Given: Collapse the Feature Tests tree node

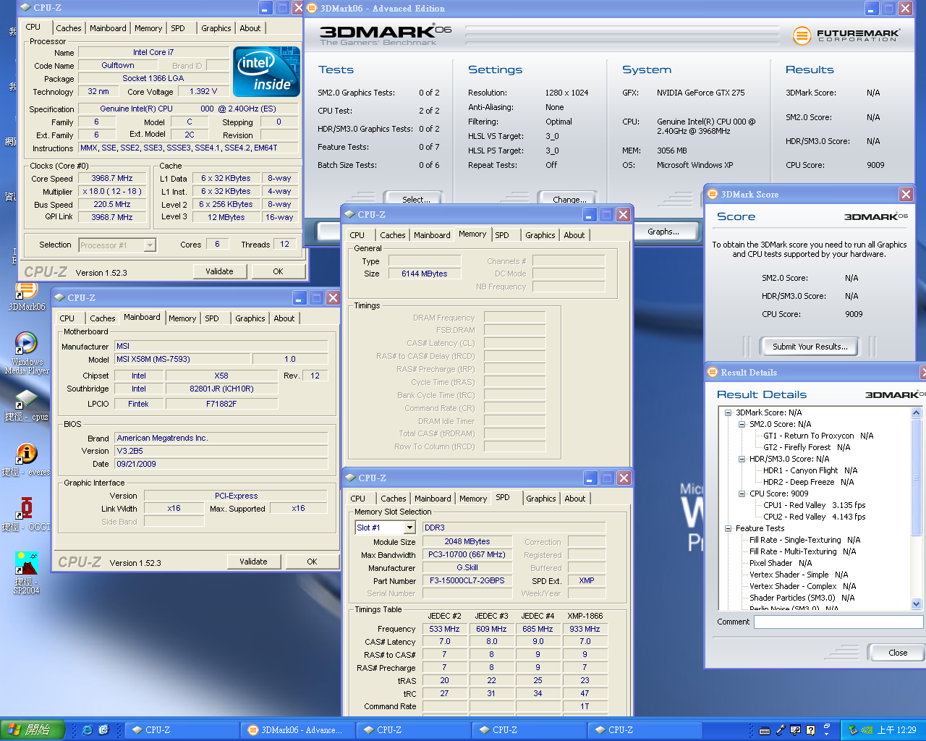Looking at the screenshot, I should point(728,528).
